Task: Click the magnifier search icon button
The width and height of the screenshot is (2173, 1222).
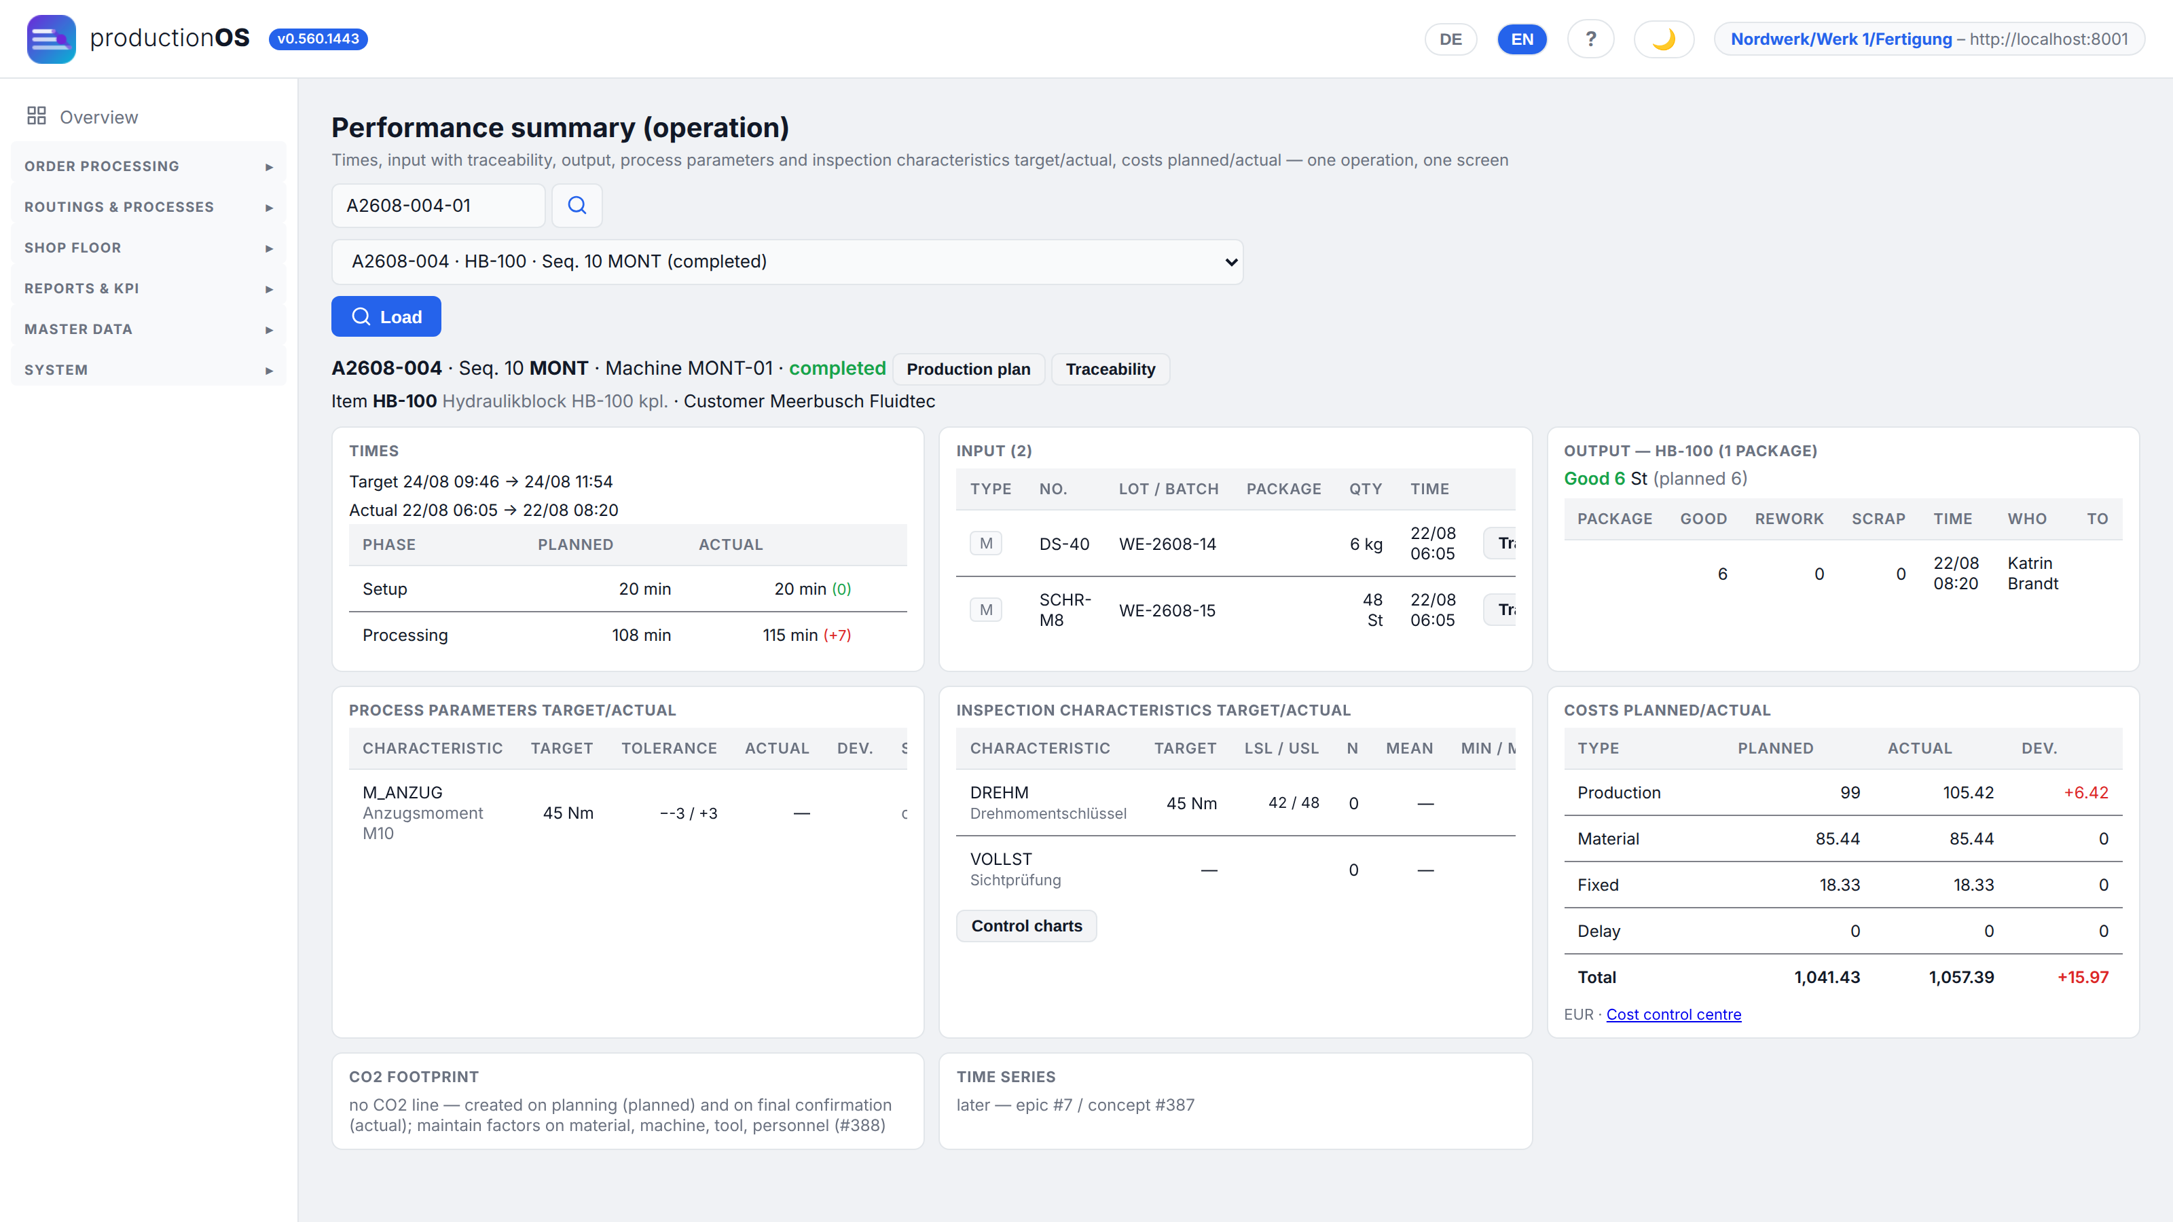Action: tap(577, 205)
